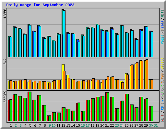Click the 'Pages' legend label

pyautogui.click(x=162, y=39)
